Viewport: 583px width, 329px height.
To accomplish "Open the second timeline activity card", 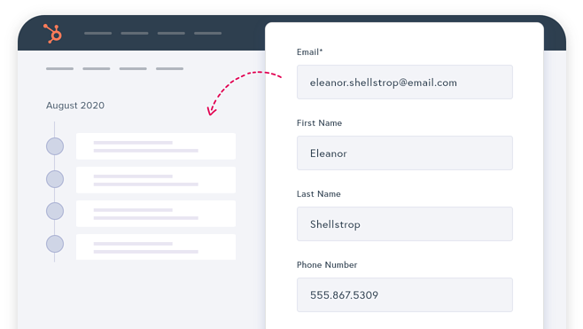I will [x=156, y=180].
